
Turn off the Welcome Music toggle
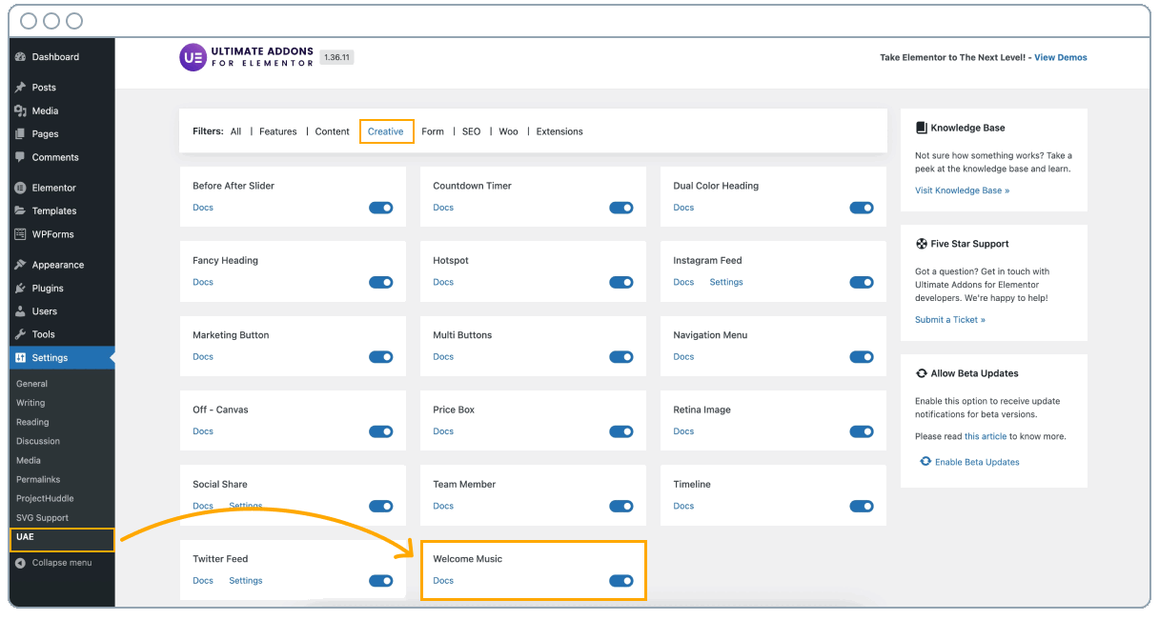click(621, 581)
